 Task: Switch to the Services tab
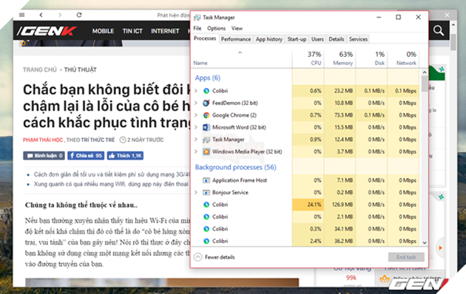[x=358, y=39]
